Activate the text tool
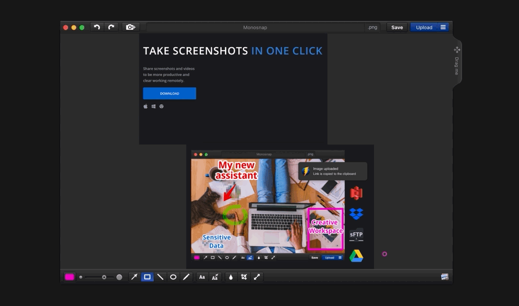The image size is (519, 306). click(202, 277)
